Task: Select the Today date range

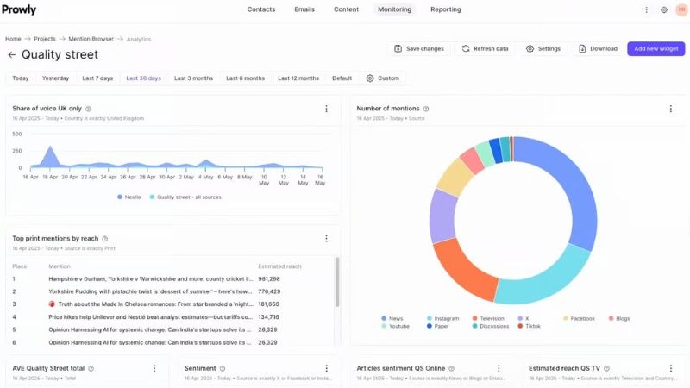Action: 20,78
